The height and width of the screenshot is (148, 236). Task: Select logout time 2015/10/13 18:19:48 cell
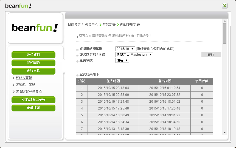pos(165,129)
